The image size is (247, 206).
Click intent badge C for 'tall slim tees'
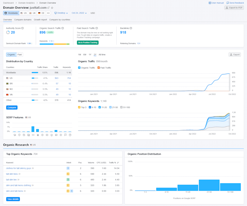pyautogui.click(x=68, y=174)
